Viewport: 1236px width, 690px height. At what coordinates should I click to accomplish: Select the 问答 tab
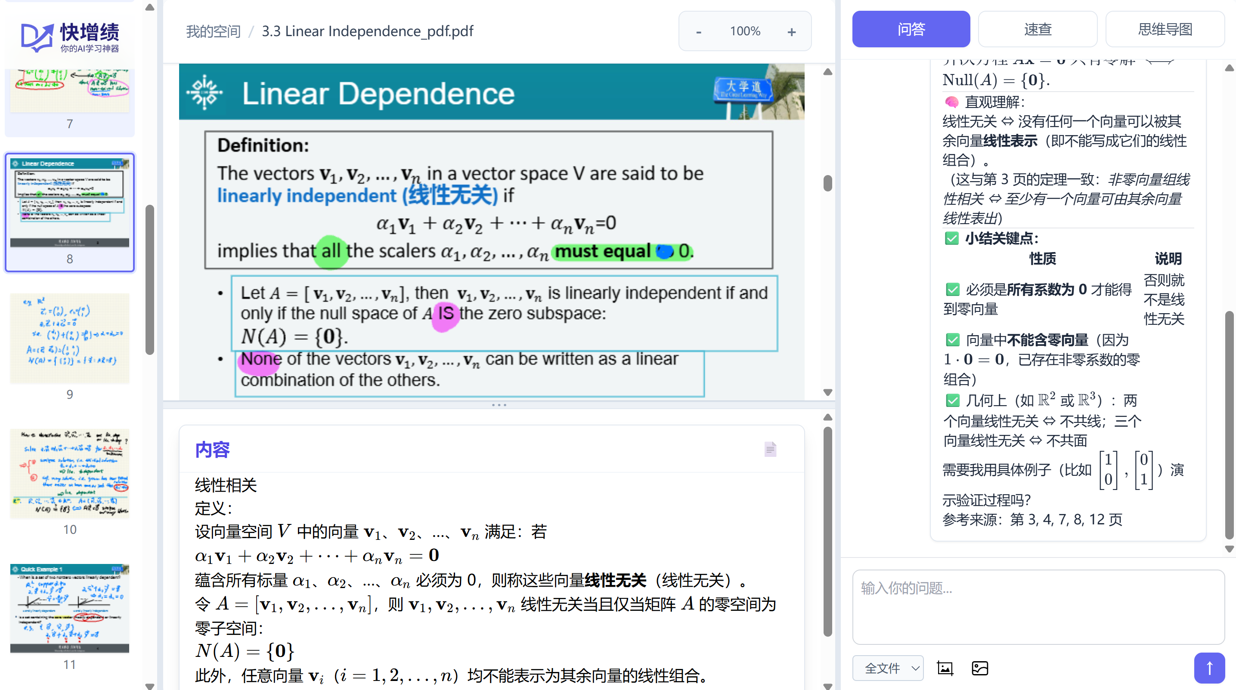coord(911,29)
